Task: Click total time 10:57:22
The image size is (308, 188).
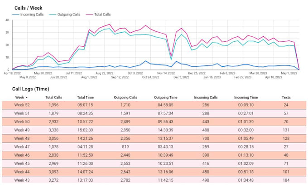Action: 85,122
